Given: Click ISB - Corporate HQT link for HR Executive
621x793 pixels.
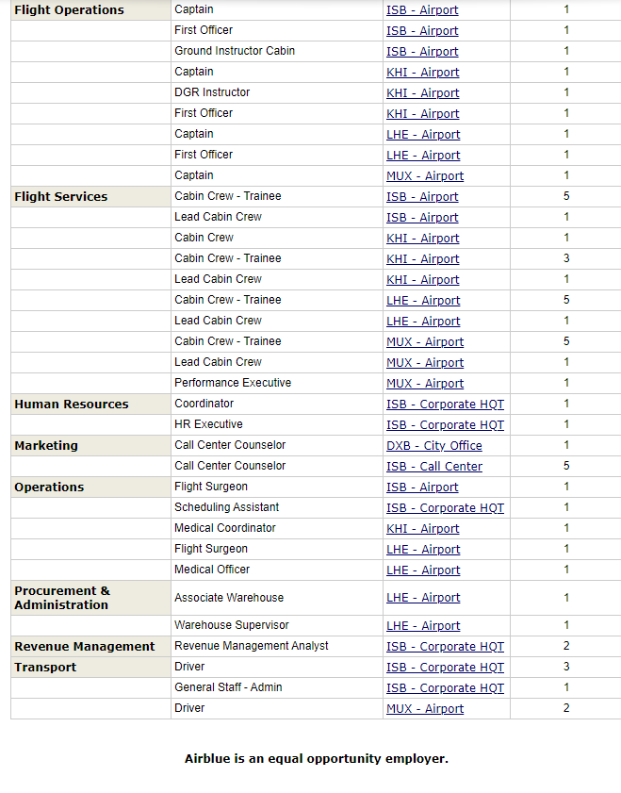Looking at the screenshot, I should pos(445,425).
